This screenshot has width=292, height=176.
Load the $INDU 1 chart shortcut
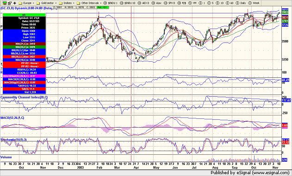pos(111,3)
